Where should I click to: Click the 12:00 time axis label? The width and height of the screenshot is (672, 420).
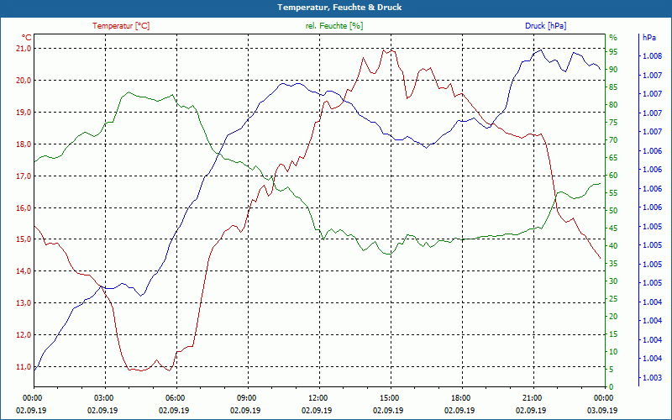[x=318, y=398]
